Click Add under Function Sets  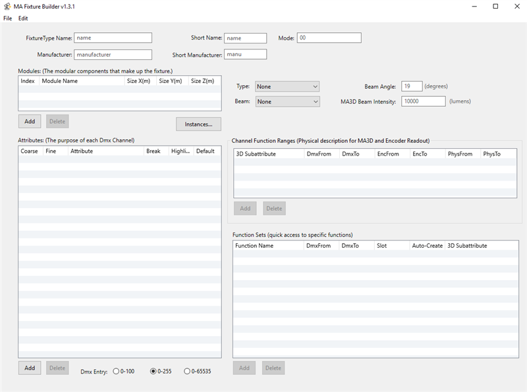tap(244, 368)
